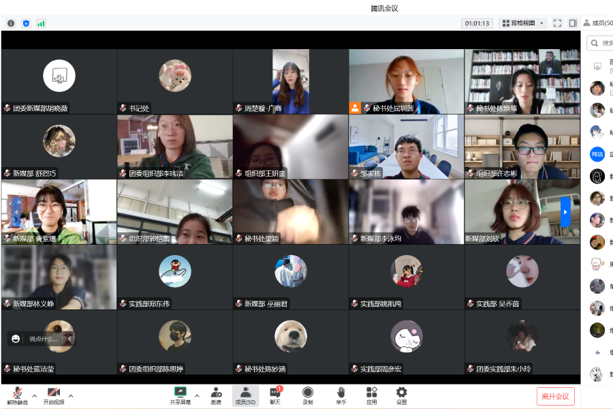Open the chat (聊天) window

click(x=275, y=395)
